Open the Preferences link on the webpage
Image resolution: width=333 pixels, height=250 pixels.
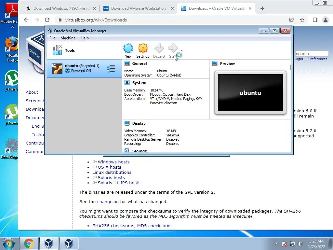(318, 59)
